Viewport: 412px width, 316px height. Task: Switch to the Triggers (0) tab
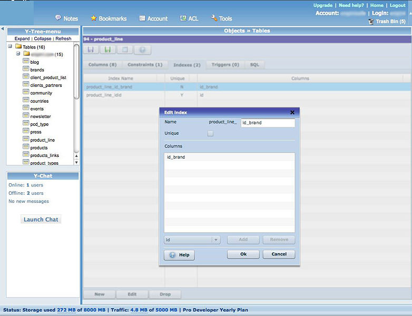pos(225,65)
